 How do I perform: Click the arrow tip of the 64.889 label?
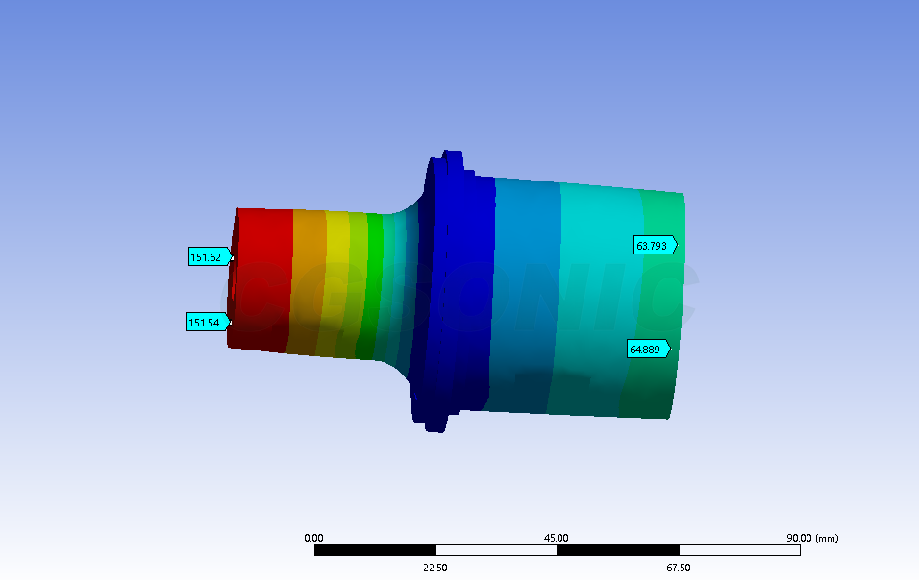tap(670, 348)
